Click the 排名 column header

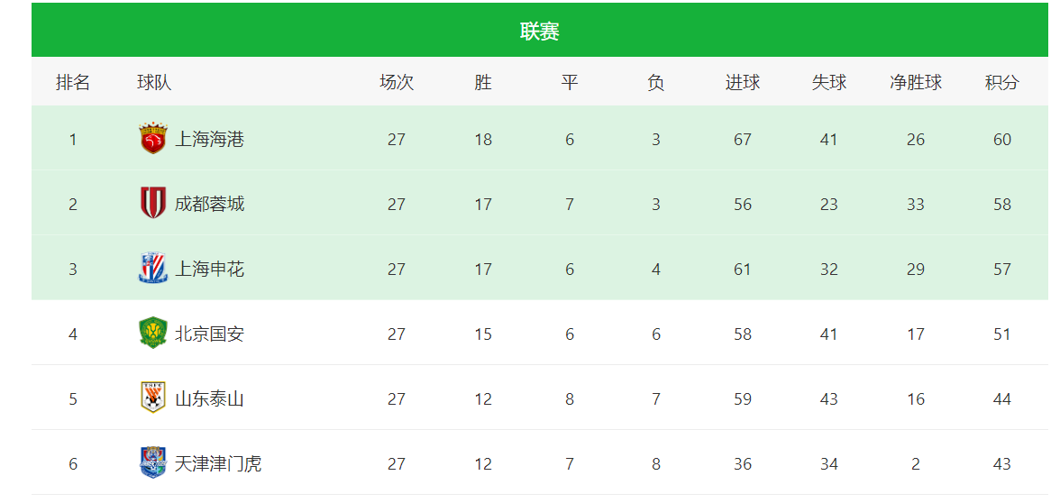pyautogui.click(x=73, y=82)
